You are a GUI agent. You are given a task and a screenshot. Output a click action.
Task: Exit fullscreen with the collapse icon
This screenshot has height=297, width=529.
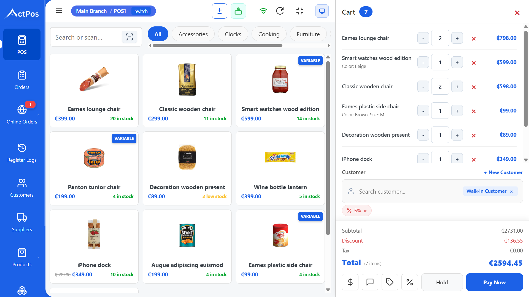pyautogui.click(x=300, y=11)
